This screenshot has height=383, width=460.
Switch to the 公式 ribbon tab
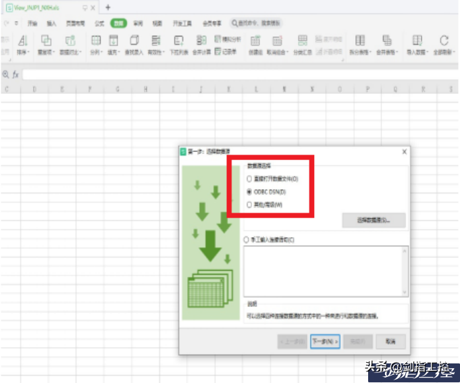point(99,23)
